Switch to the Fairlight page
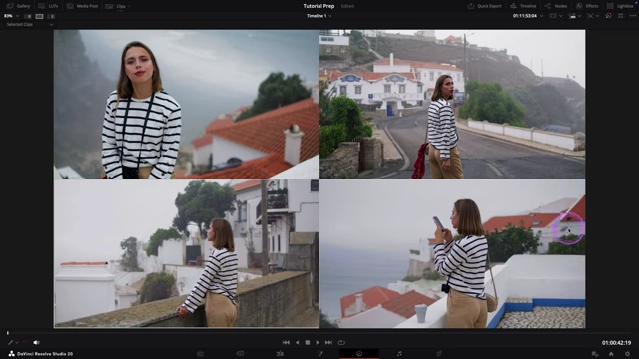Image resolution: width=639 pixels, height=359 pixels. pos(399,354)
